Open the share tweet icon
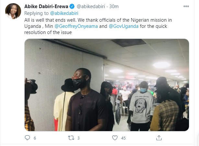The height and width of the screenshot is (146, 199). (x=158, y=138)
